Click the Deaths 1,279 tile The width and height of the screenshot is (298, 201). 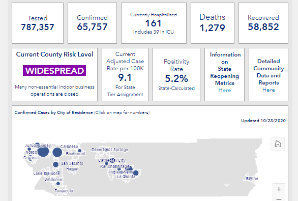pyautogui.click(x=213, y=23)
